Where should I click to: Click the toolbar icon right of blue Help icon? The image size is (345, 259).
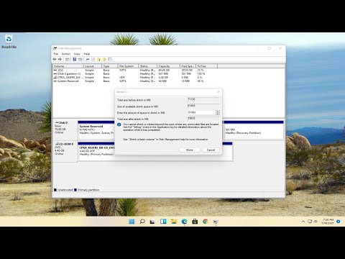(x=80, y=59)
